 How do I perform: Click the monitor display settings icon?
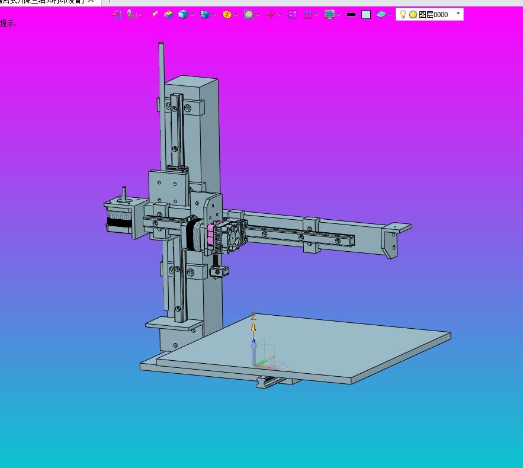329,14
